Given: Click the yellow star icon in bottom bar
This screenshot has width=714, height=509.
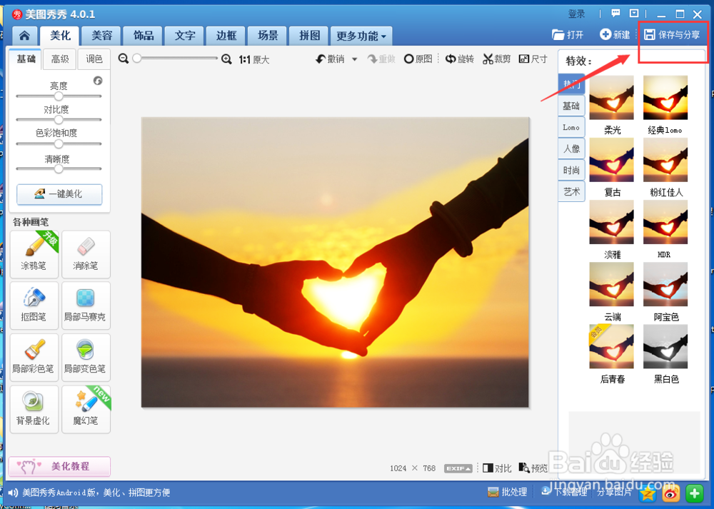Looking at the screenshot, I should [648, 493].
